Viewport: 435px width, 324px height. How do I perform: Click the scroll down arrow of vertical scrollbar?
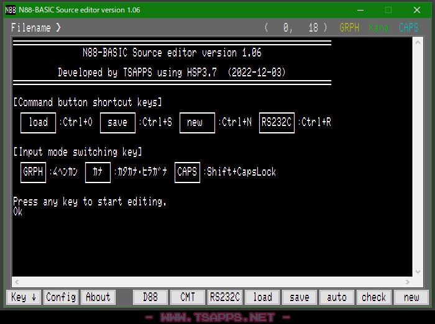point(418,272)
